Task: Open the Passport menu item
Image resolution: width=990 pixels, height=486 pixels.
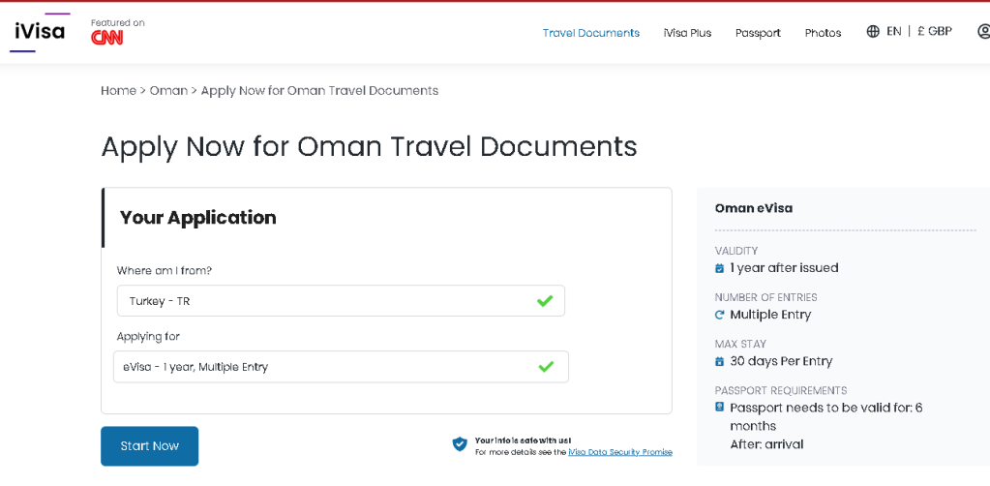Action: 758,33
